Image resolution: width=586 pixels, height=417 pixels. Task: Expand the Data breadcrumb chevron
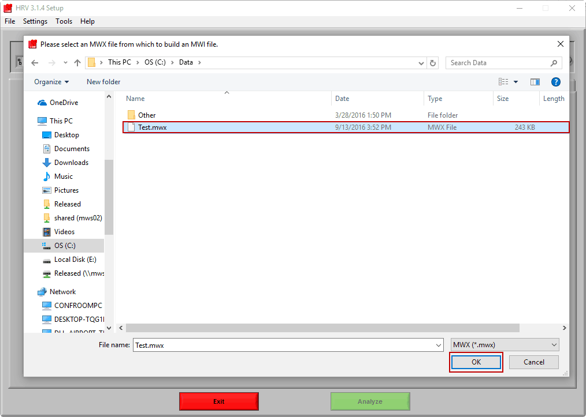[199, 63]
